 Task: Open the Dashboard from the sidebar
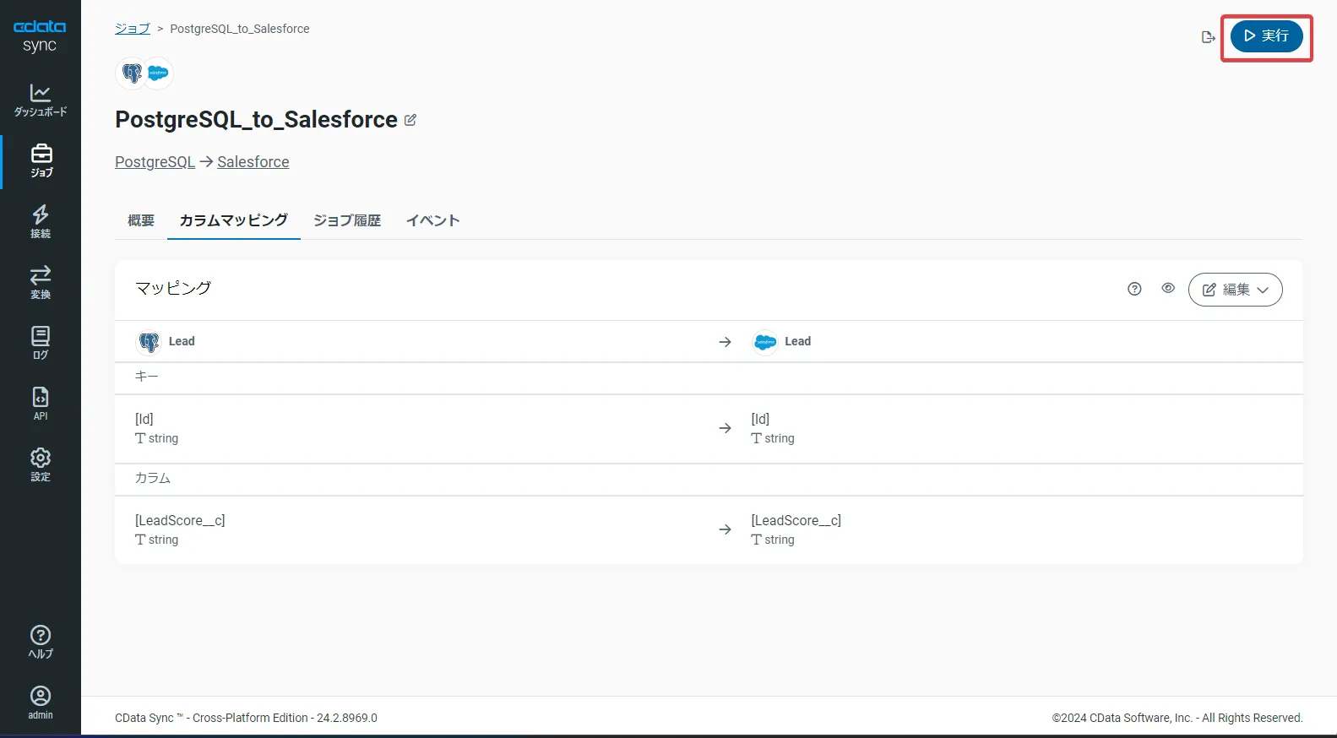(41, 100)
